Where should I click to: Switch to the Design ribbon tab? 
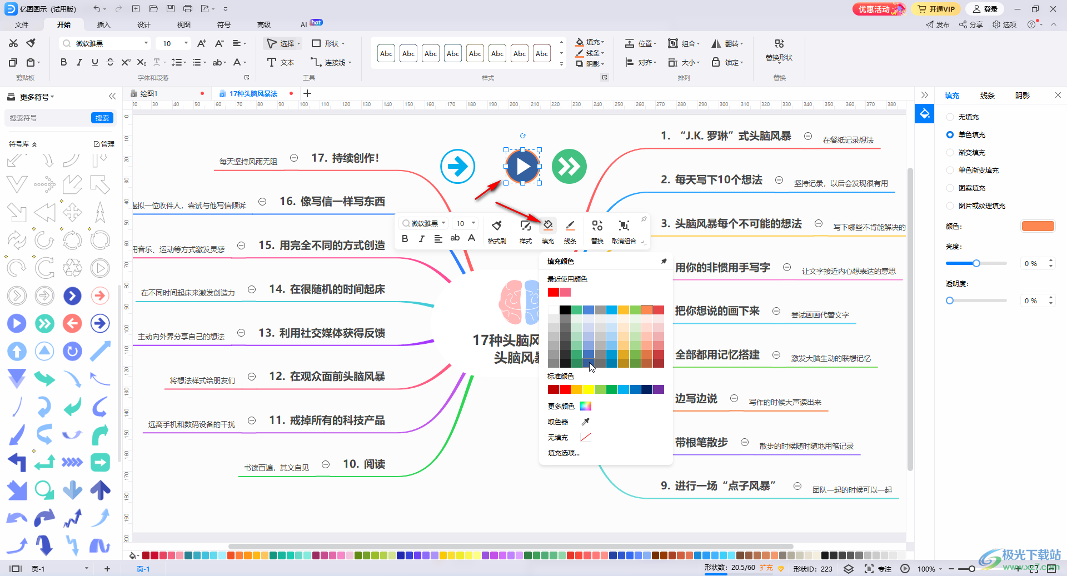tap(143, 24)
